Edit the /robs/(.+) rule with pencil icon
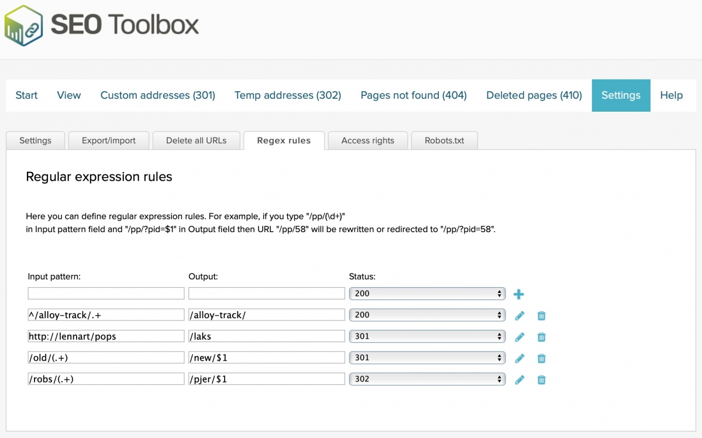Image resolution: width=702 pixels, height=438 pixels. coord(519,379)
